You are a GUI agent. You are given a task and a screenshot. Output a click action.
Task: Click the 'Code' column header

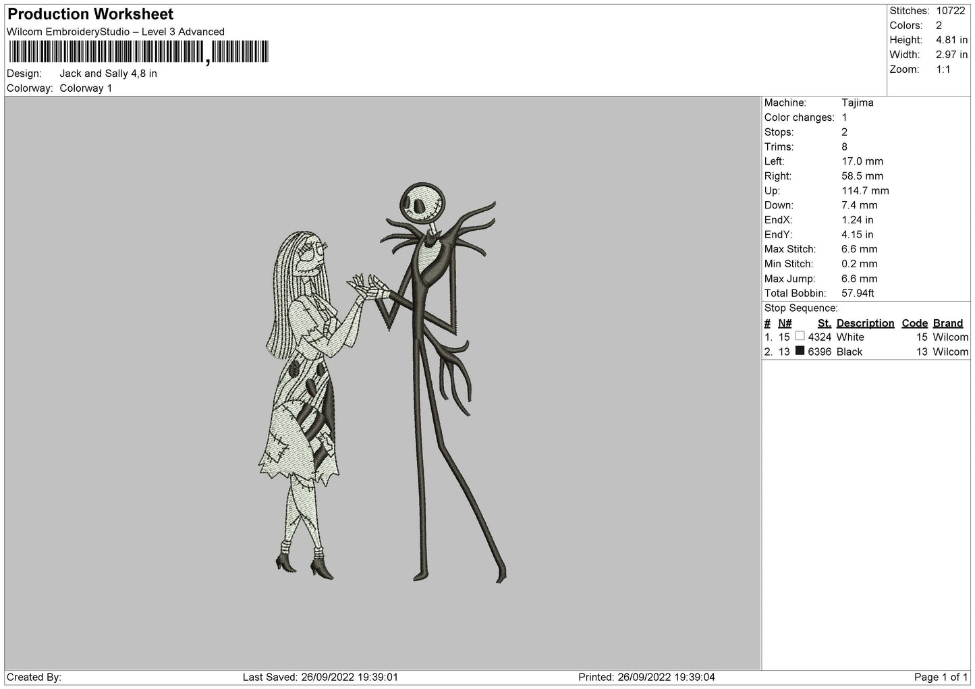coord(915,323)
